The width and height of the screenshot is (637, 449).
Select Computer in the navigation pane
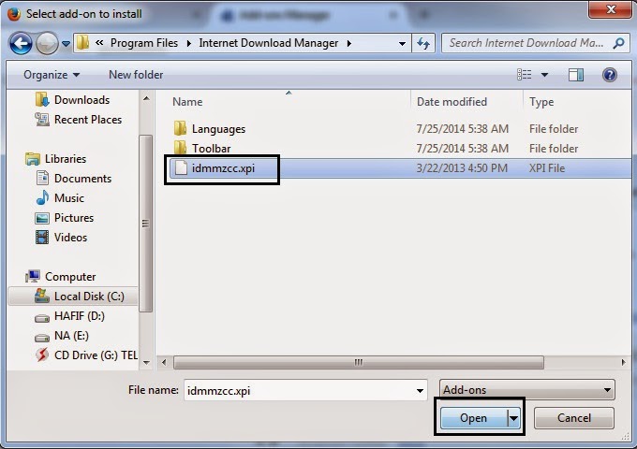click(70, 277)
